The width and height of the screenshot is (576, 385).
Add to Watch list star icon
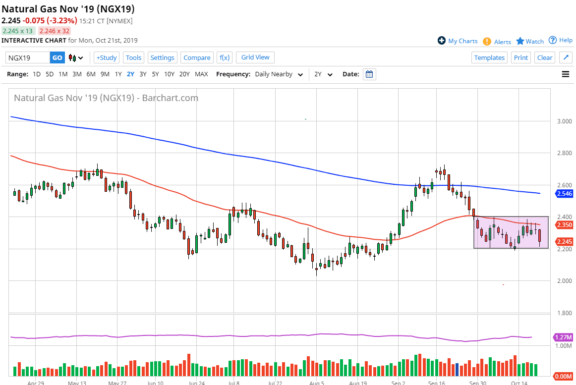pyautogui.click(x=520, y=41)
